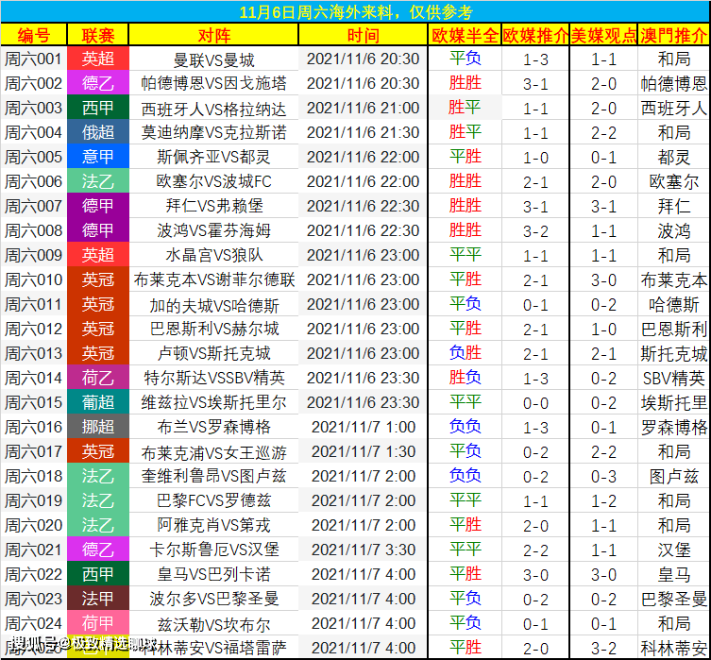This screenshot has height=660, width=711.
Task: Click the 欧媒半全 header cell
Action: pos(465,34)
